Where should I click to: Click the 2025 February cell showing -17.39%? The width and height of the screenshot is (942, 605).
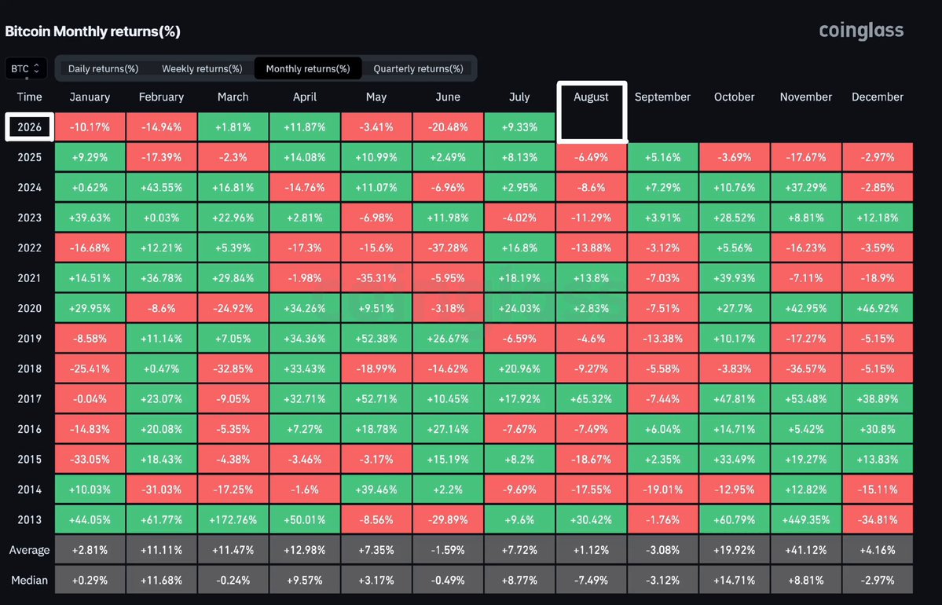click(x=161, y=157)
